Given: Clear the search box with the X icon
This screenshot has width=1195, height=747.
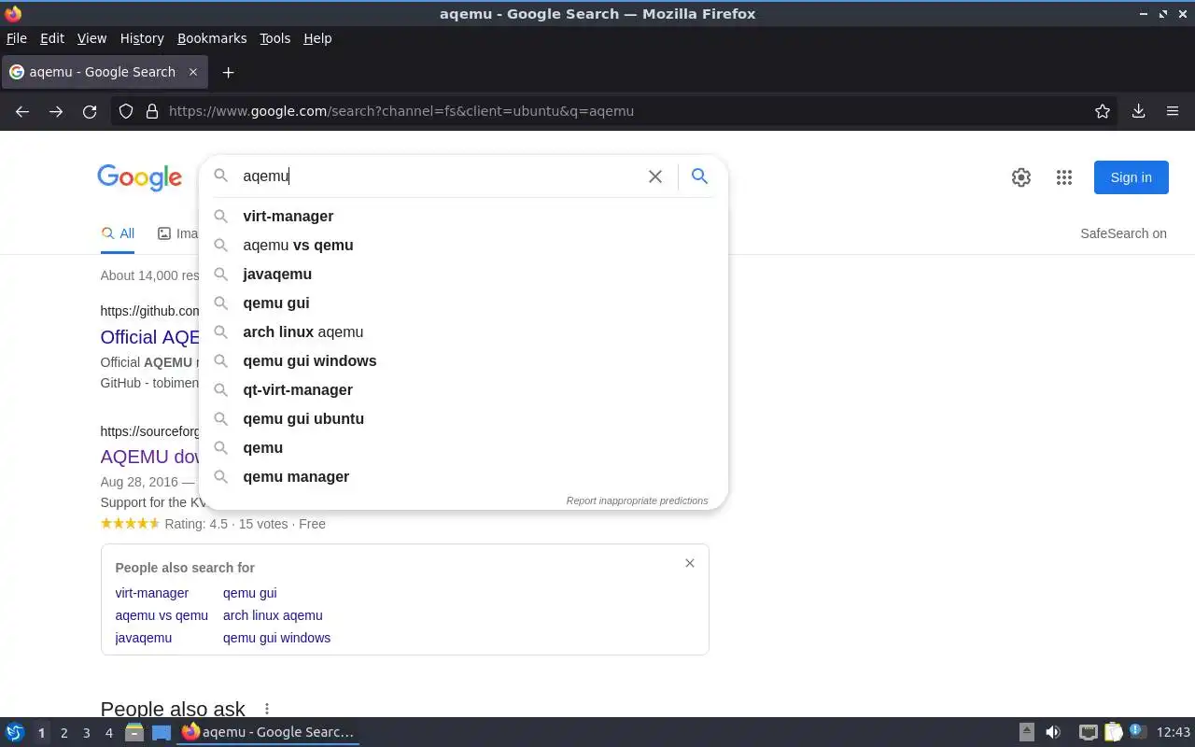Looking at the screenshot, I should click(655, 176).
